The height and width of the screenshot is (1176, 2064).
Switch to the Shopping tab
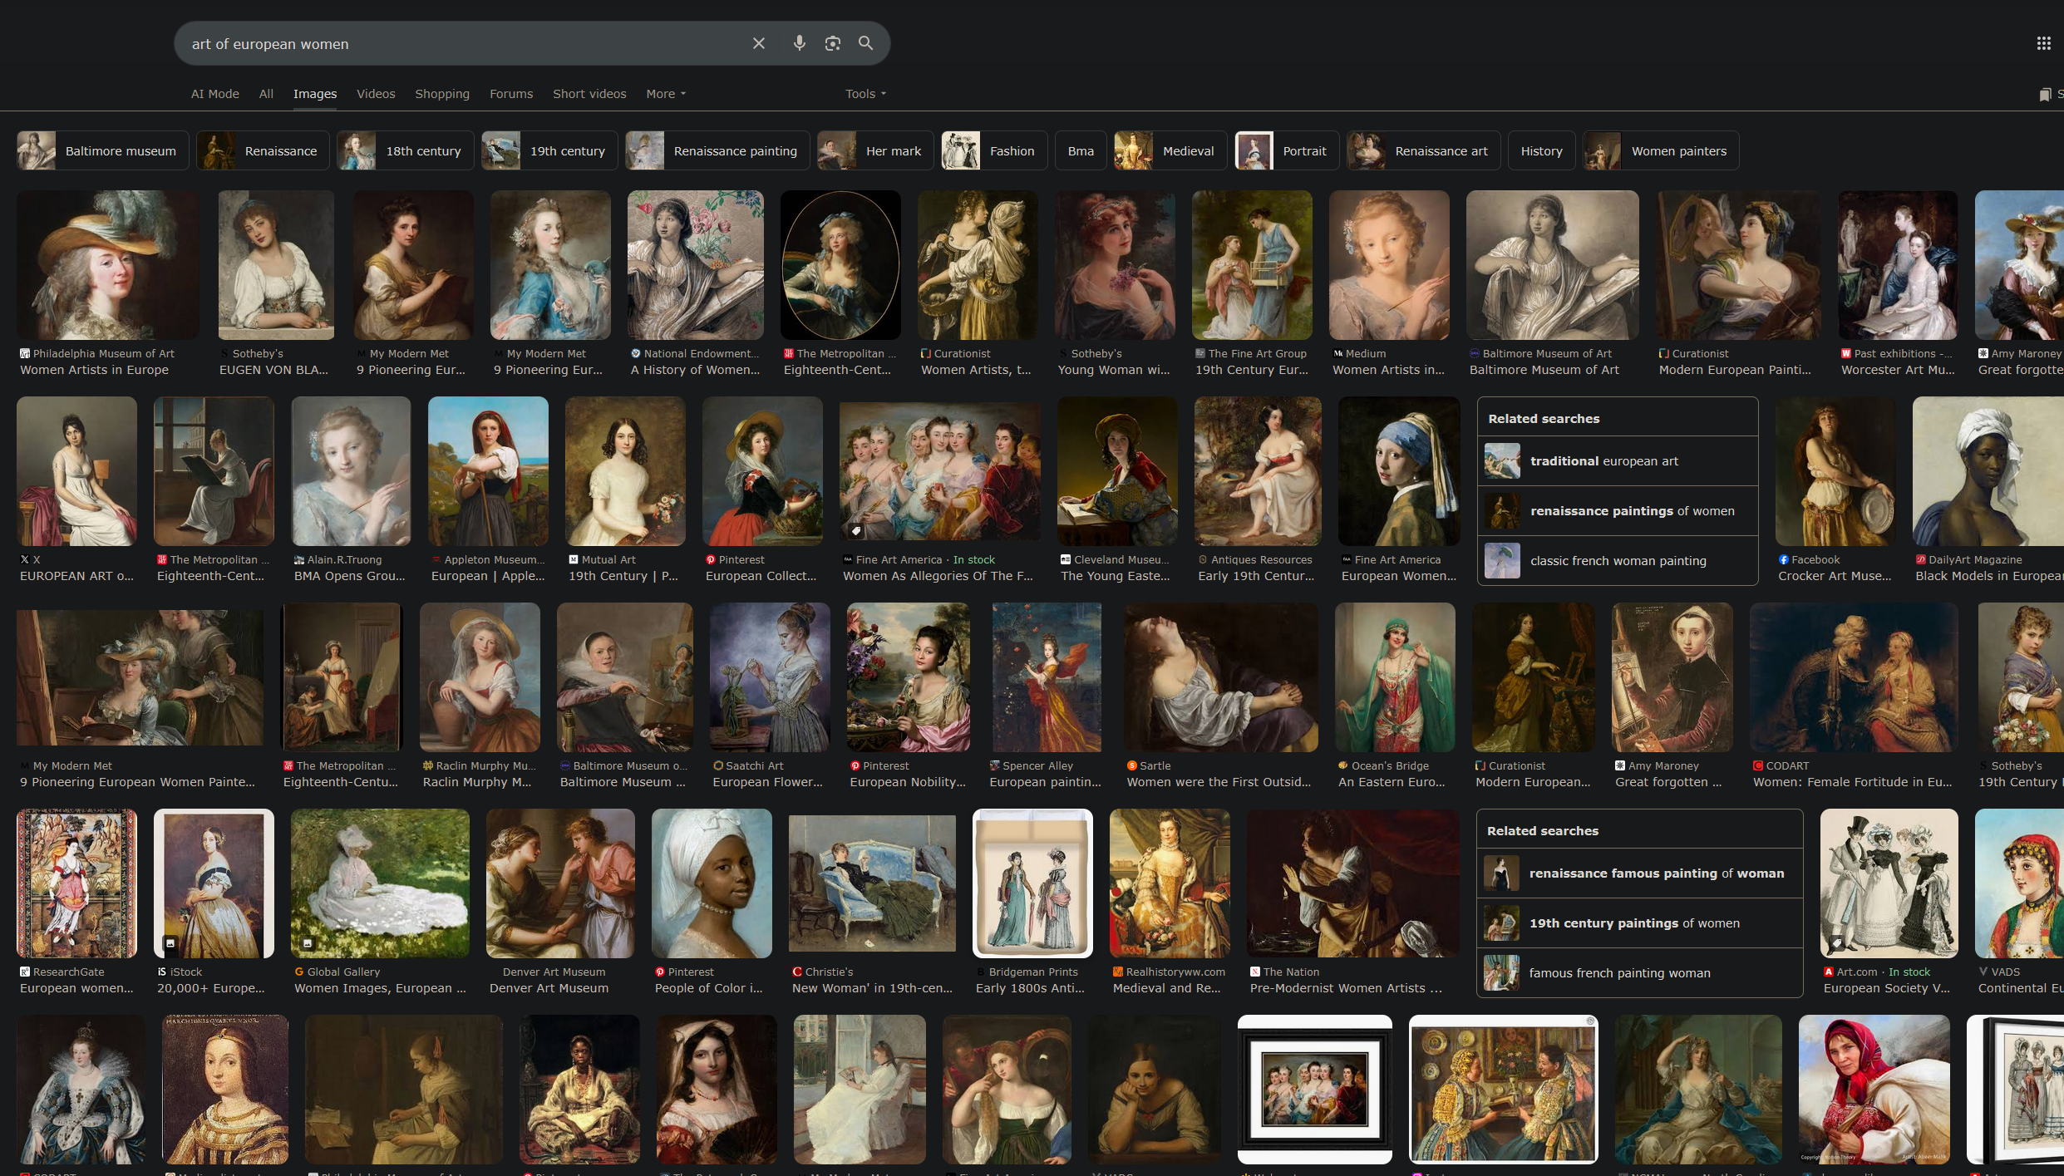[x=442, y=94]
